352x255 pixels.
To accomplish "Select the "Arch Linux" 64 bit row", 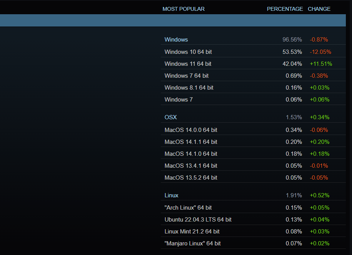I will 188,208.
